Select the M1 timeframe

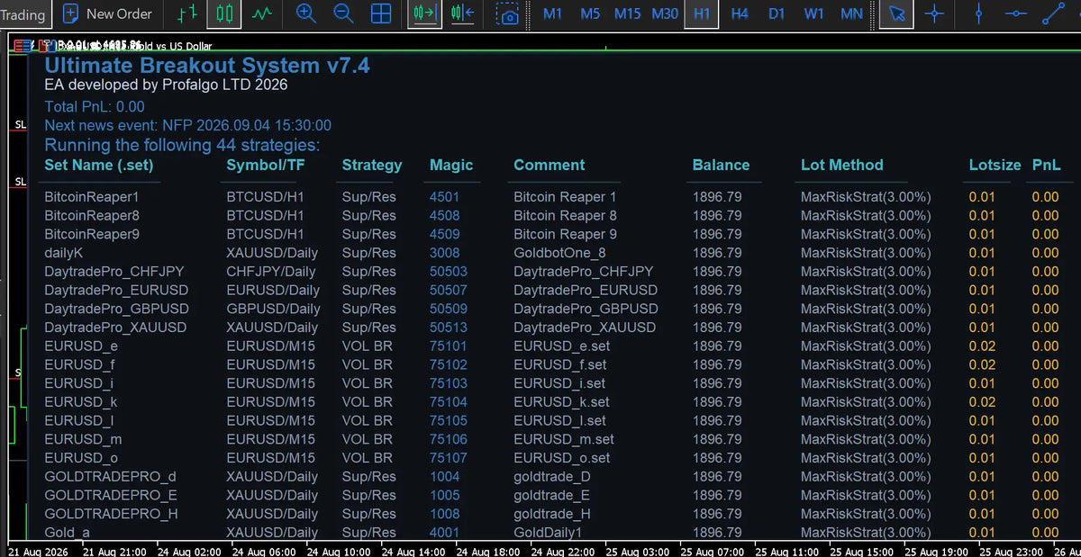[x=553, y=13]
